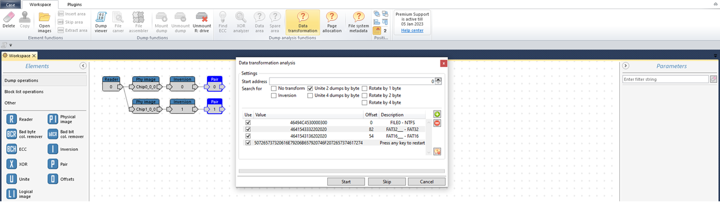This screenshot has height=202, width=720.
Task: Enable the Inversion search checkbox
Action: pyautogui.click(x=274, y=95)
